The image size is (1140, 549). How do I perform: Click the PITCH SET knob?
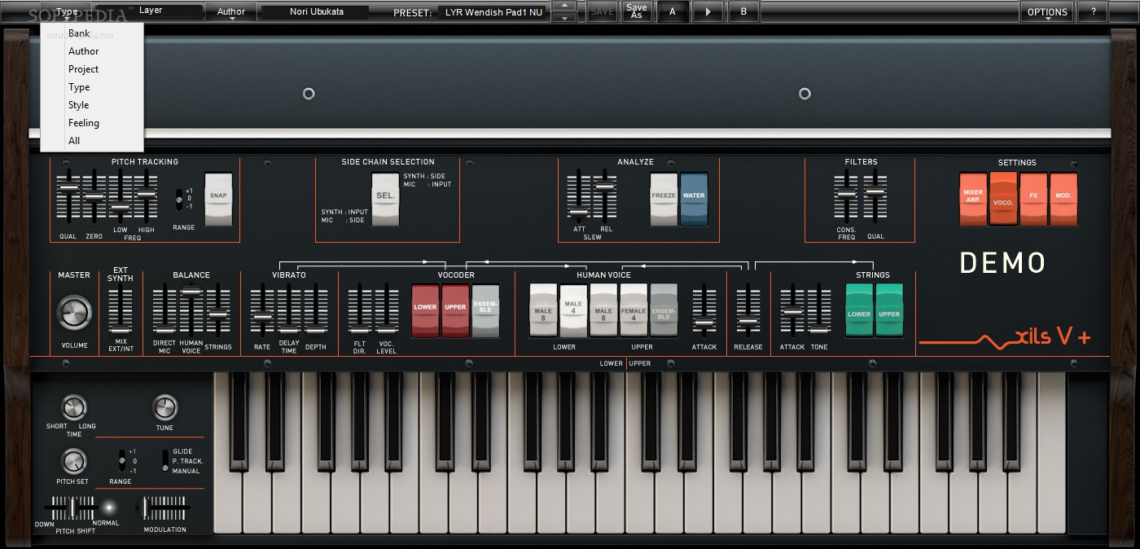[x=73, y=462]
